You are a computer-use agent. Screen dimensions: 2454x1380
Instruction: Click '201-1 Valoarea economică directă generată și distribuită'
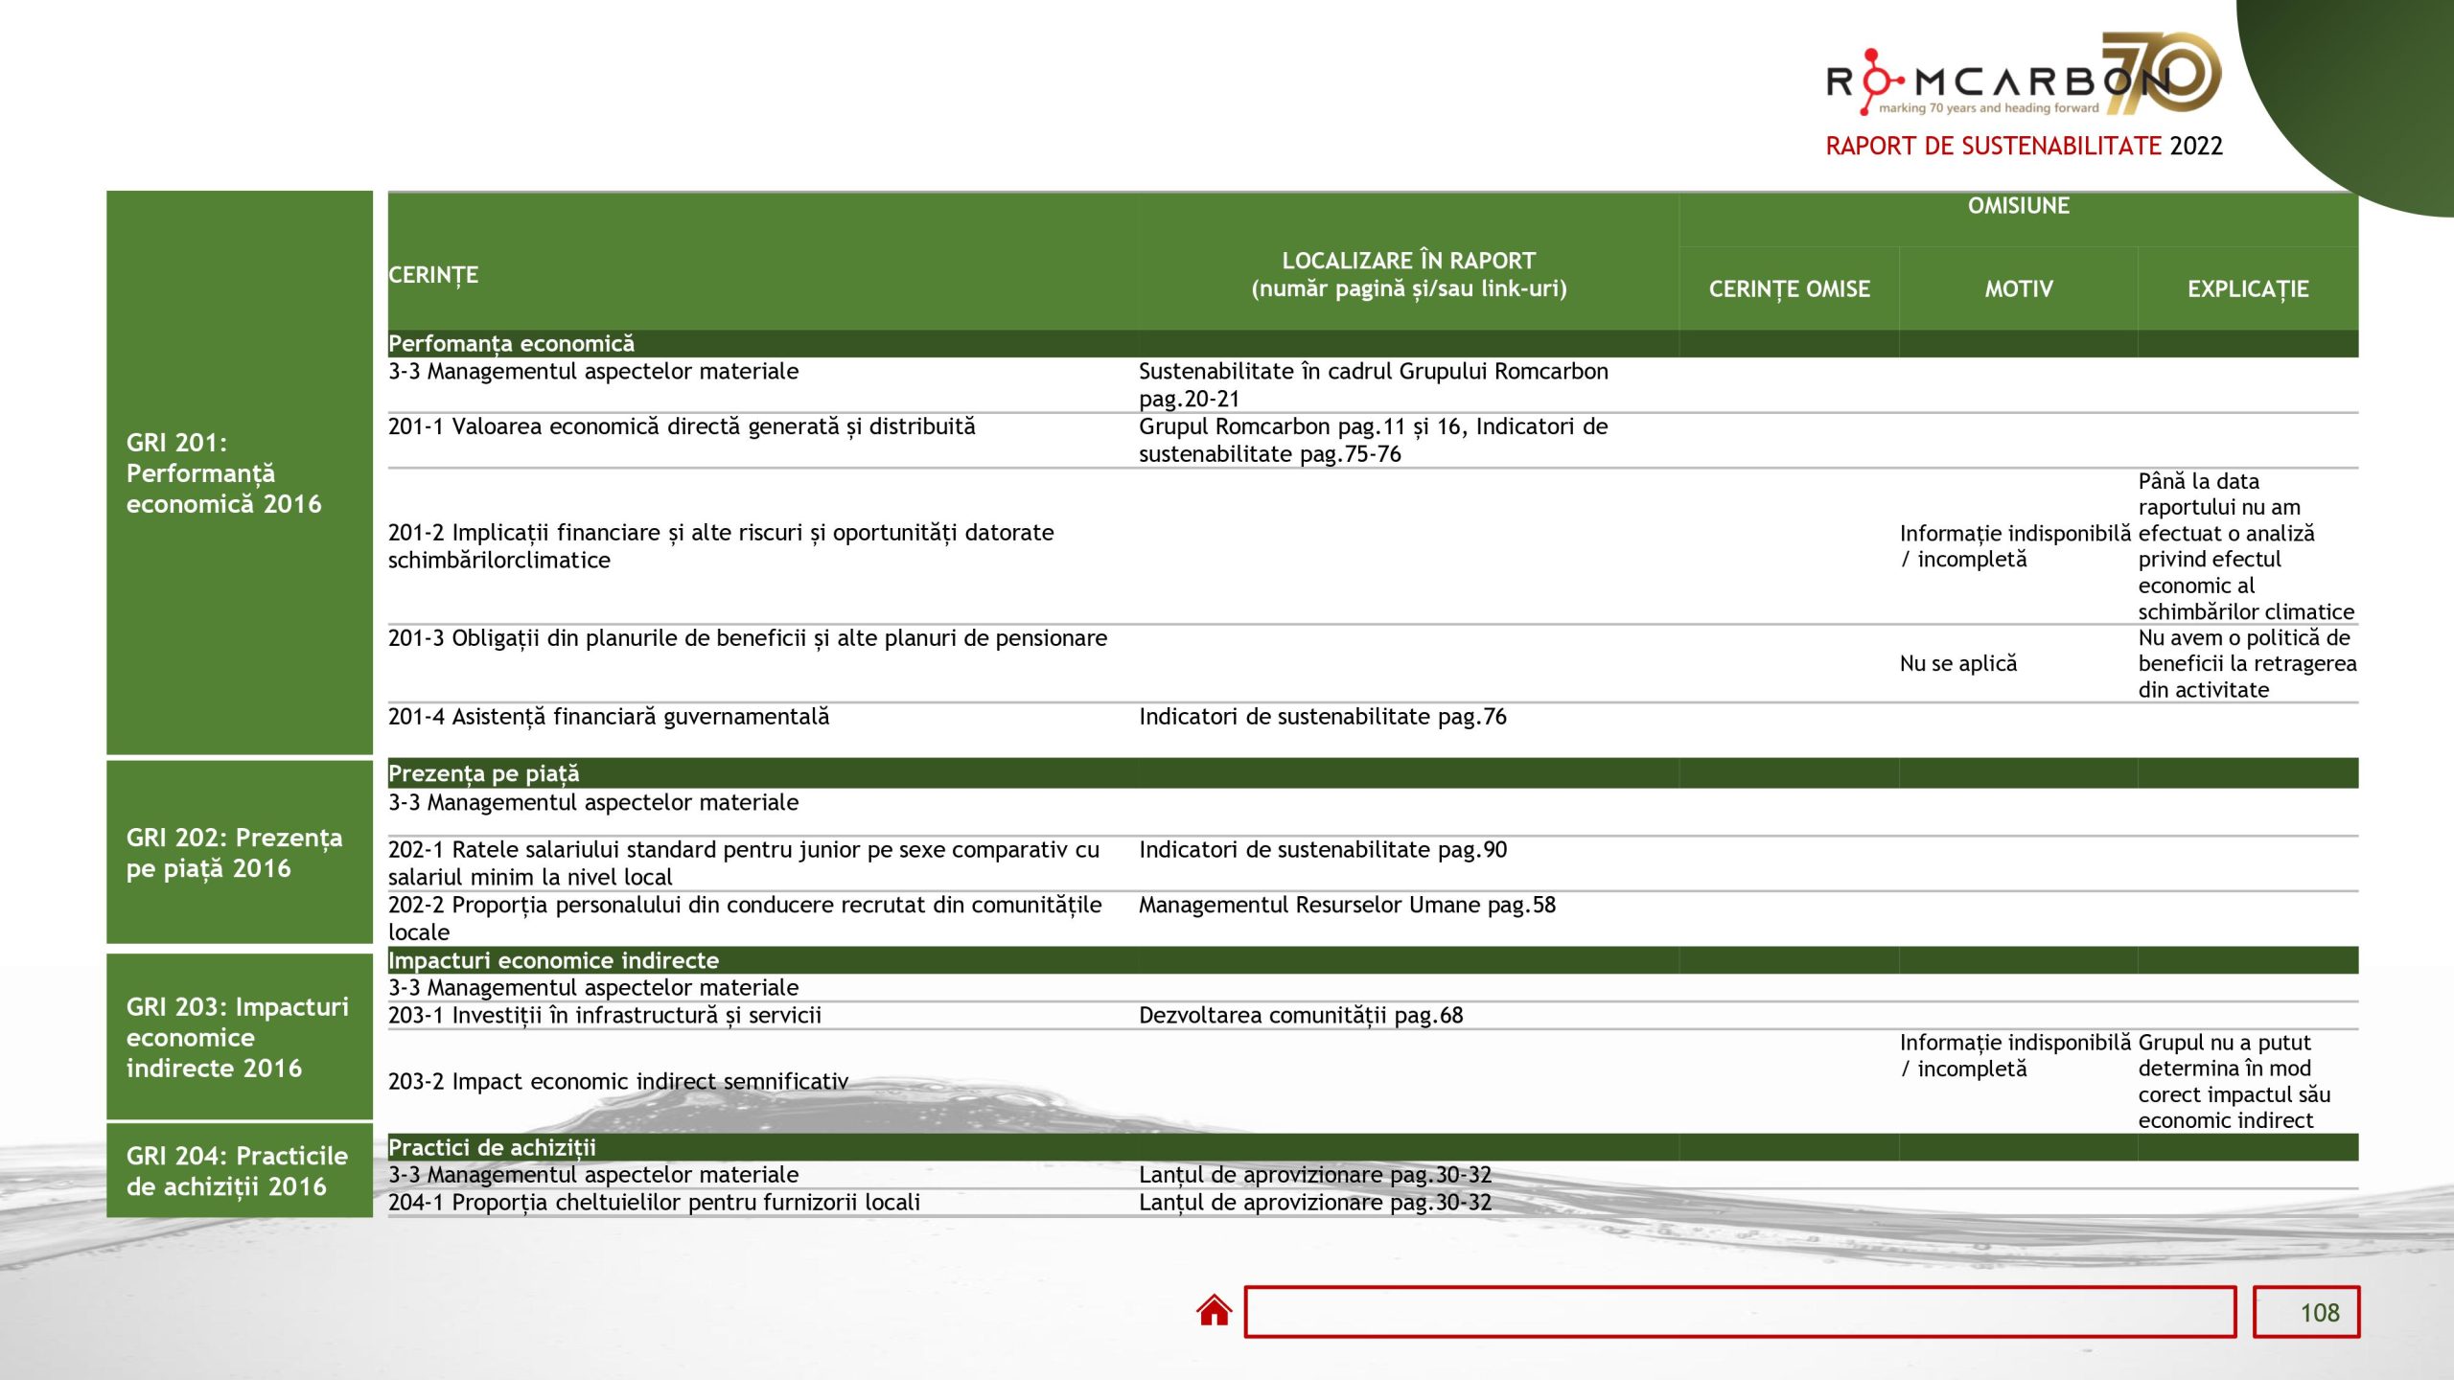682,426
